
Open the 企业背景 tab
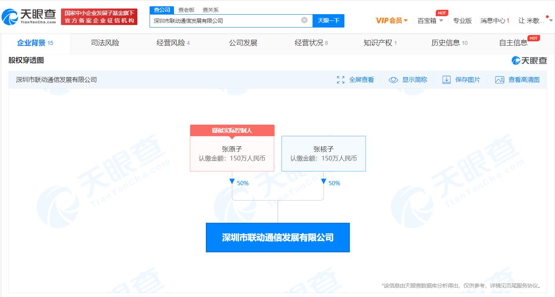[35, 43]
